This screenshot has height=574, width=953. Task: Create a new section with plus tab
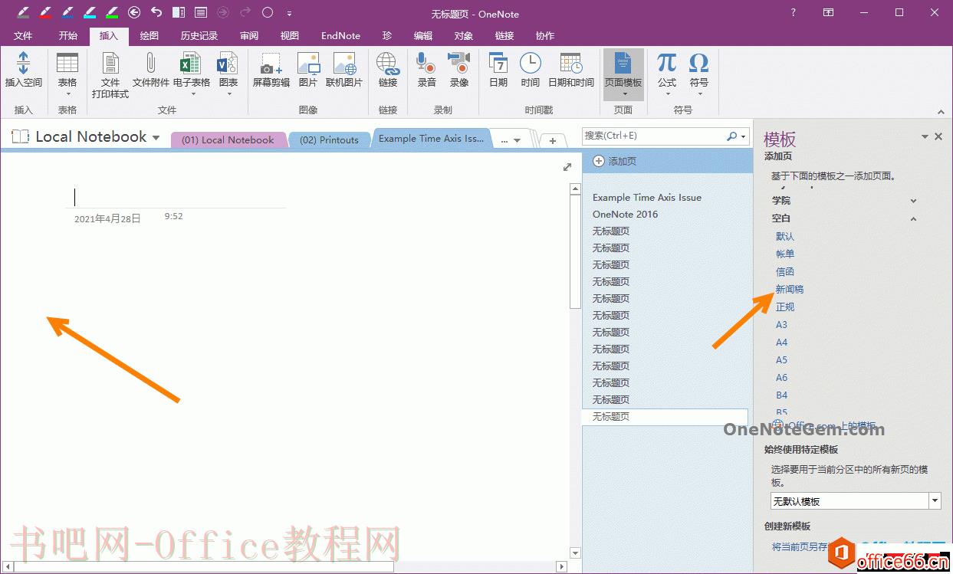pyautogui.click(x=553, y=140)
